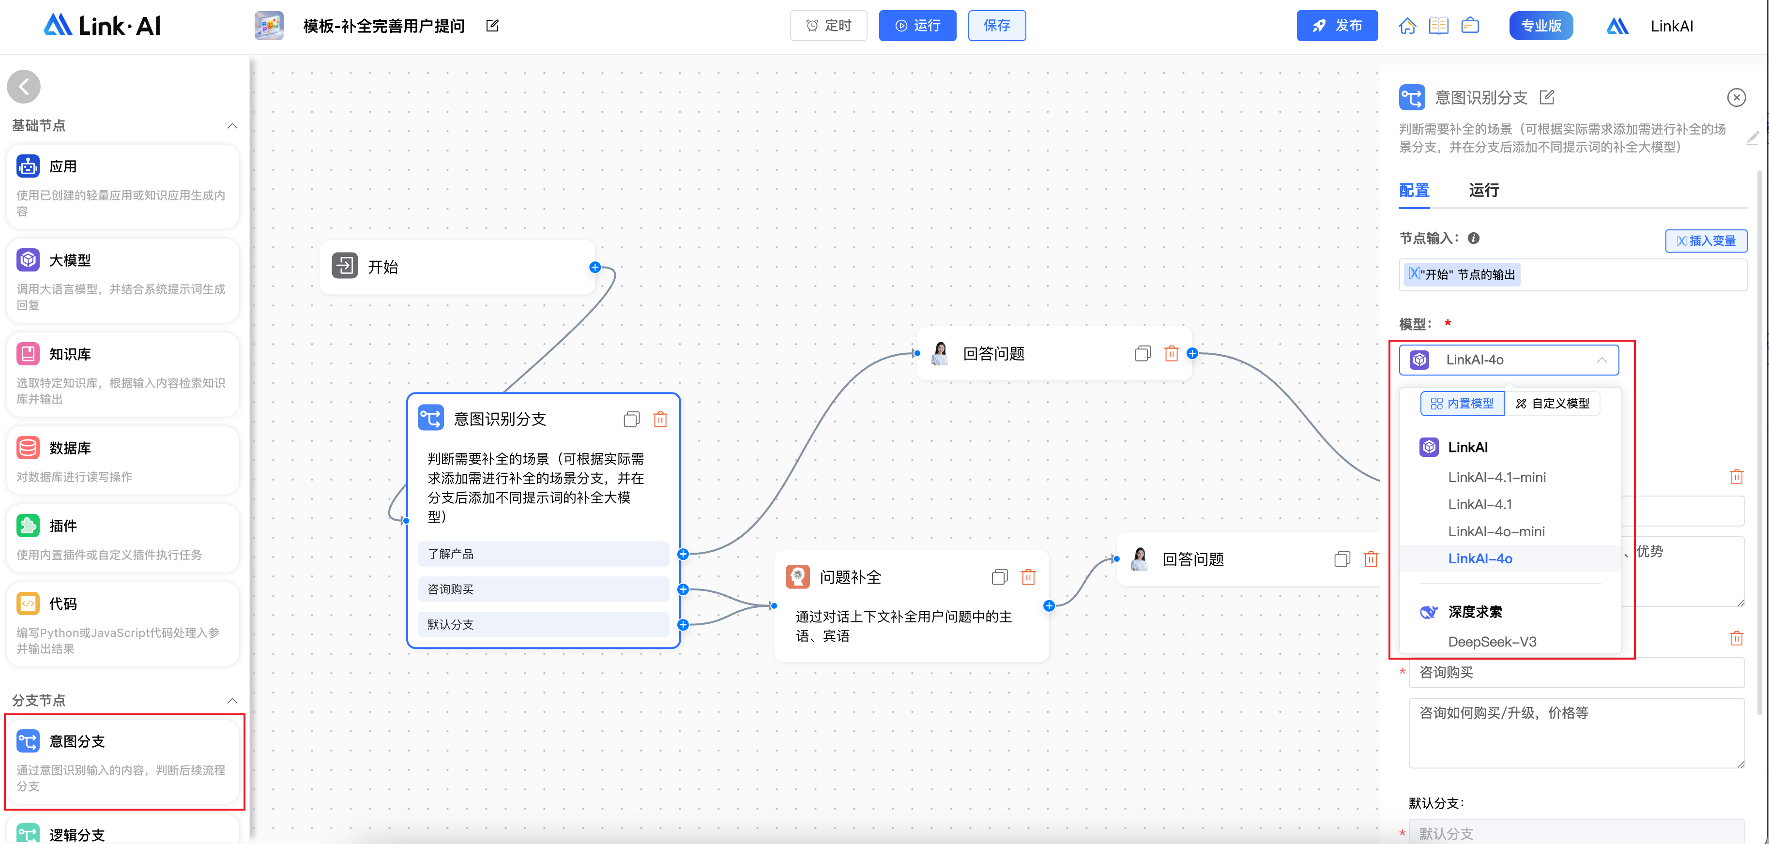Click the back arrow circle button

[x=24, y=87]
